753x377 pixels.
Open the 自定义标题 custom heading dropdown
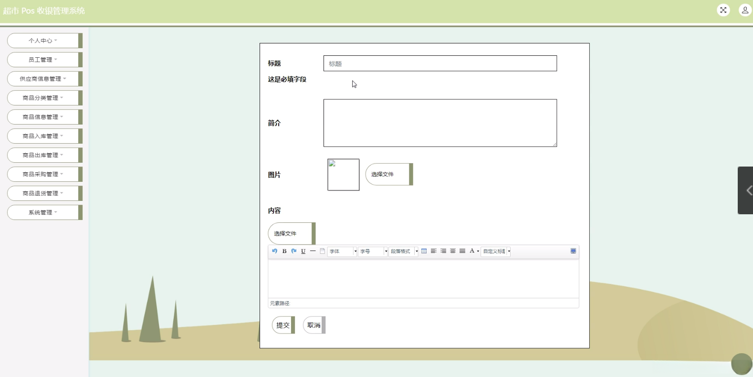[x=495, y=251]
